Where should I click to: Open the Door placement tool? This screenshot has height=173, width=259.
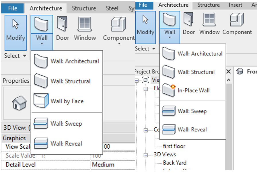pos(63,27)
